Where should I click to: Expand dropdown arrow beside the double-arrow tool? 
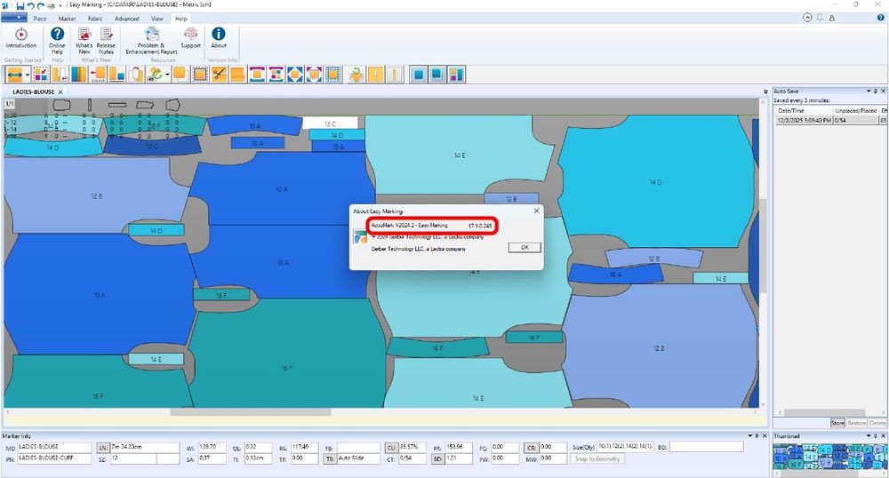click(x=28, y=75)
